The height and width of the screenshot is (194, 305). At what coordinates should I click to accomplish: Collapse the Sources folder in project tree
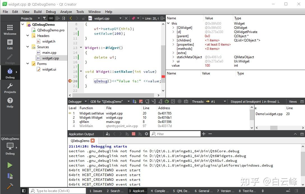point(27,47)
